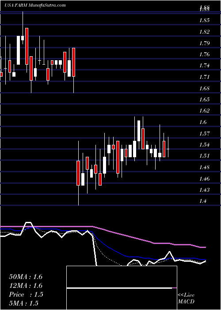Click the 1.46 price axis label
221x310 pixels.
[204, 179]
